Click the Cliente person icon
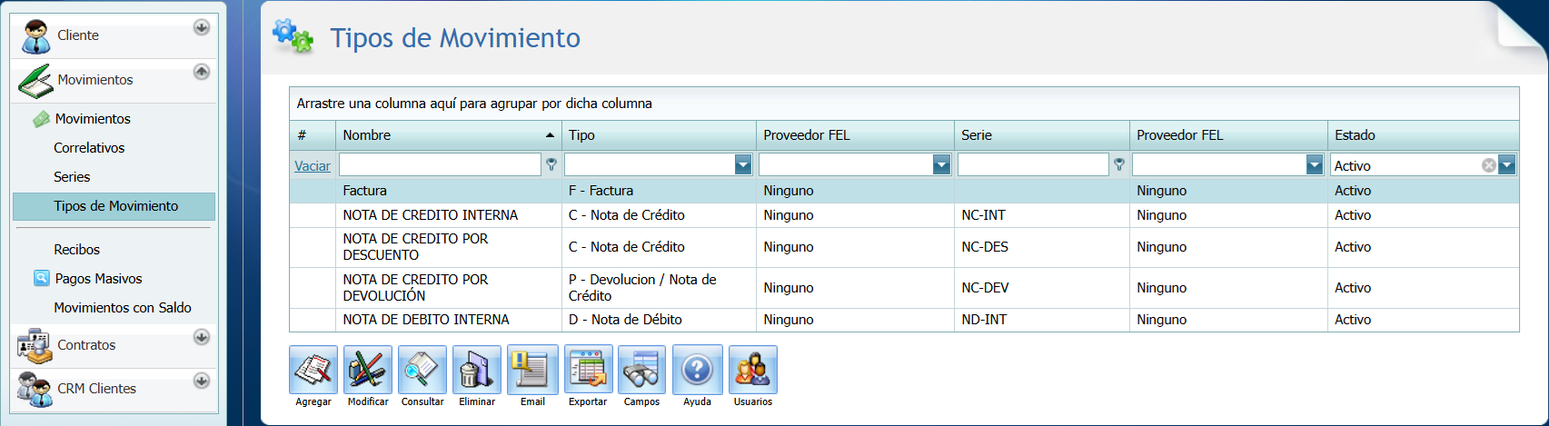The height and width of the screenshot is (426, 1549). [36, 36]
